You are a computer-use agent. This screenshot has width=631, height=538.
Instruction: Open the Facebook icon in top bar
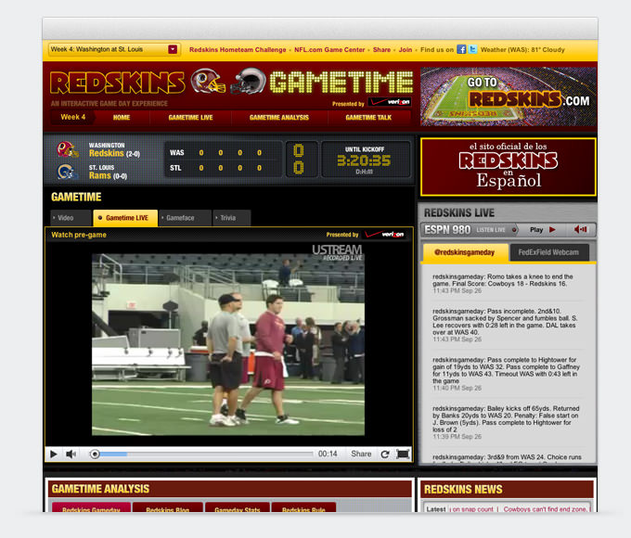[x=461, y=49]
